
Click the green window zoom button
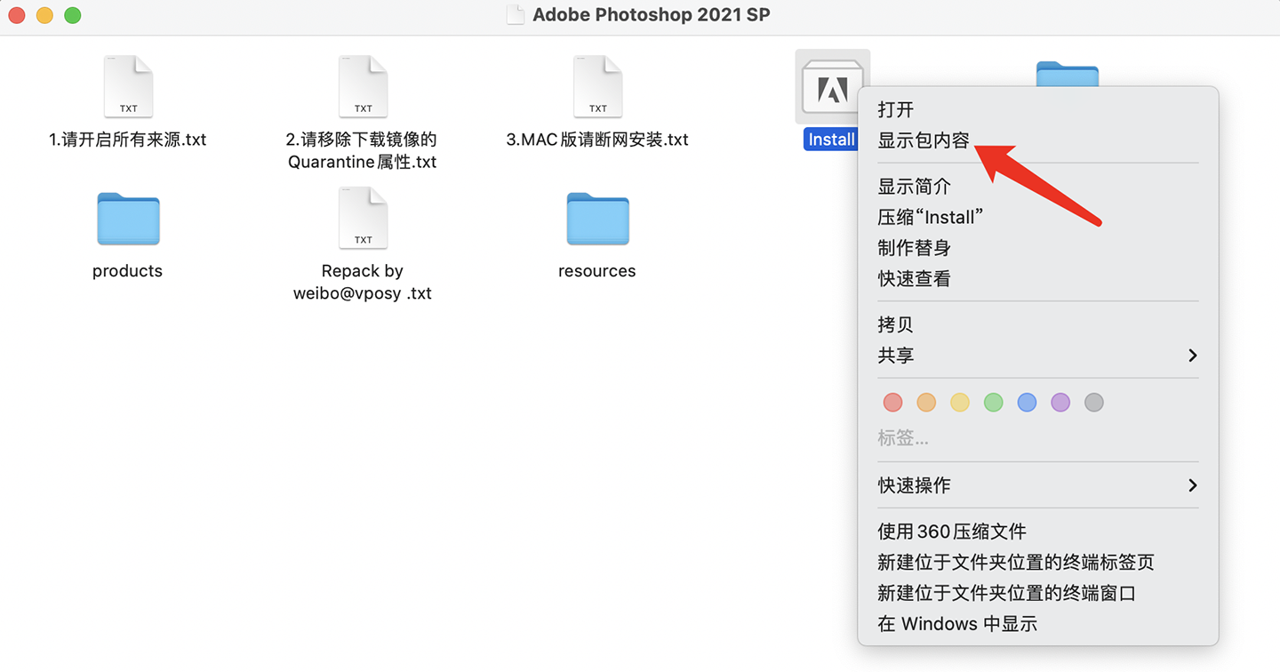pos(73,15)
